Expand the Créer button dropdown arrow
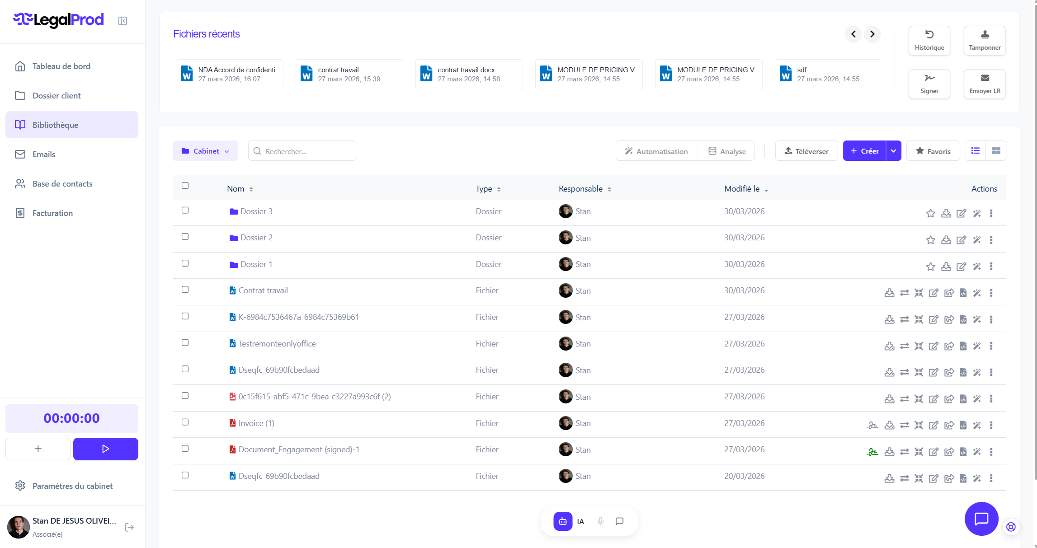Viewport: 1037px width, 548px height. coord(893,151)
